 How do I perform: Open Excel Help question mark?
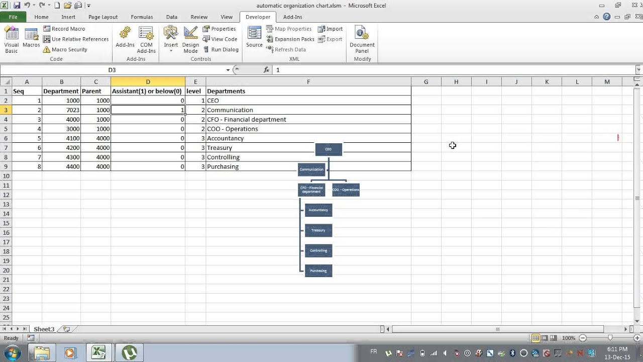[x=607, y=17]
